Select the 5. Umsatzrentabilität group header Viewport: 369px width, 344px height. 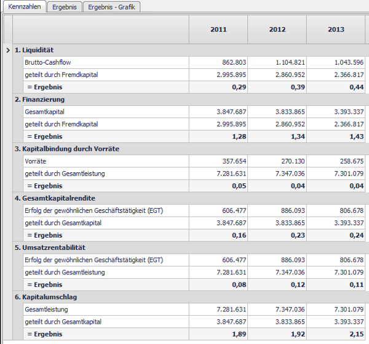click(191, 248)
